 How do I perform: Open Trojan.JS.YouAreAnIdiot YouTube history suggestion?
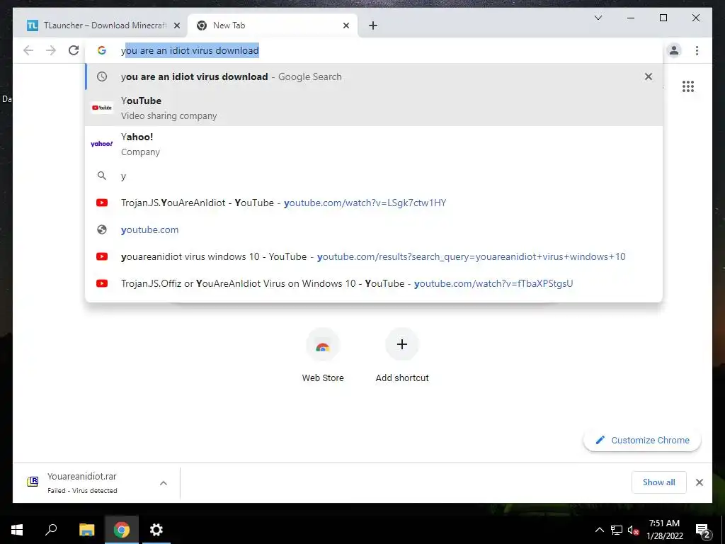[374, 203]
